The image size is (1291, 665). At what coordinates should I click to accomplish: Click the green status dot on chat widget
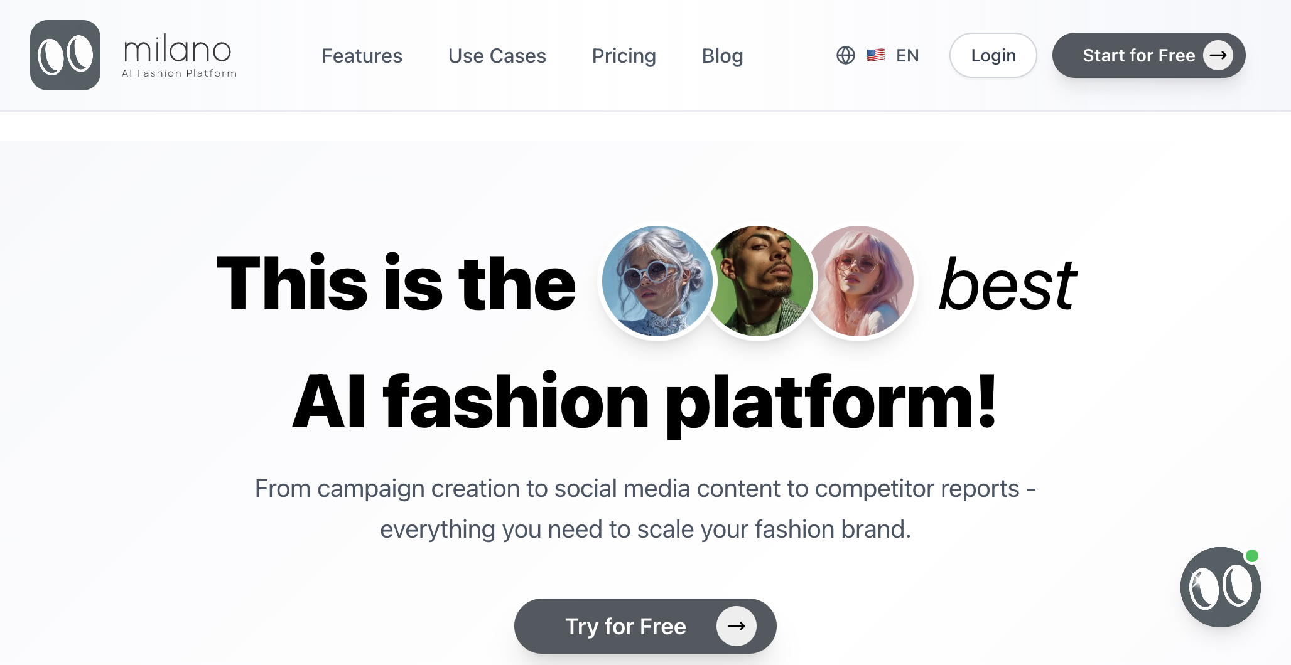coord(1252,556)
